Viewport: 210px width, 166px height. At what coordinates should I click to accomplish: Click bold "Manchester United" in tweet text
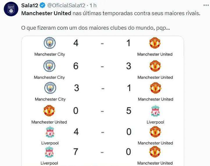[46, 13]
